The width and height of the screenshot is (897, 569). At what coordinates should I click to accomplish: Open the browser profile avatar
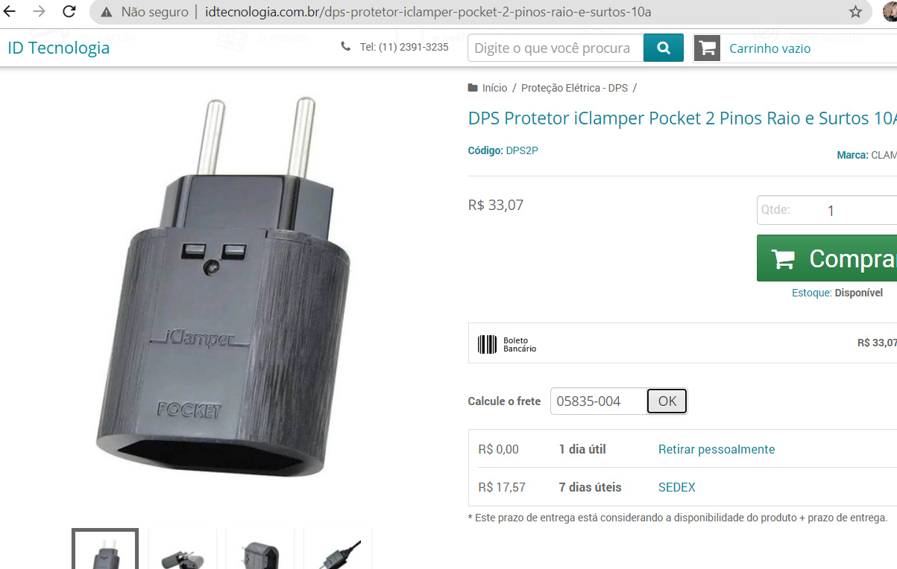coord(890,11)
